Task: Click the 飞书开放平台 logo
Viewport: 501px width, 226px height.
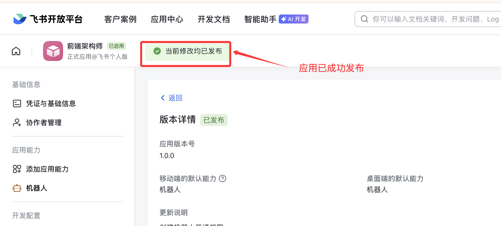Action: (48, 19)
